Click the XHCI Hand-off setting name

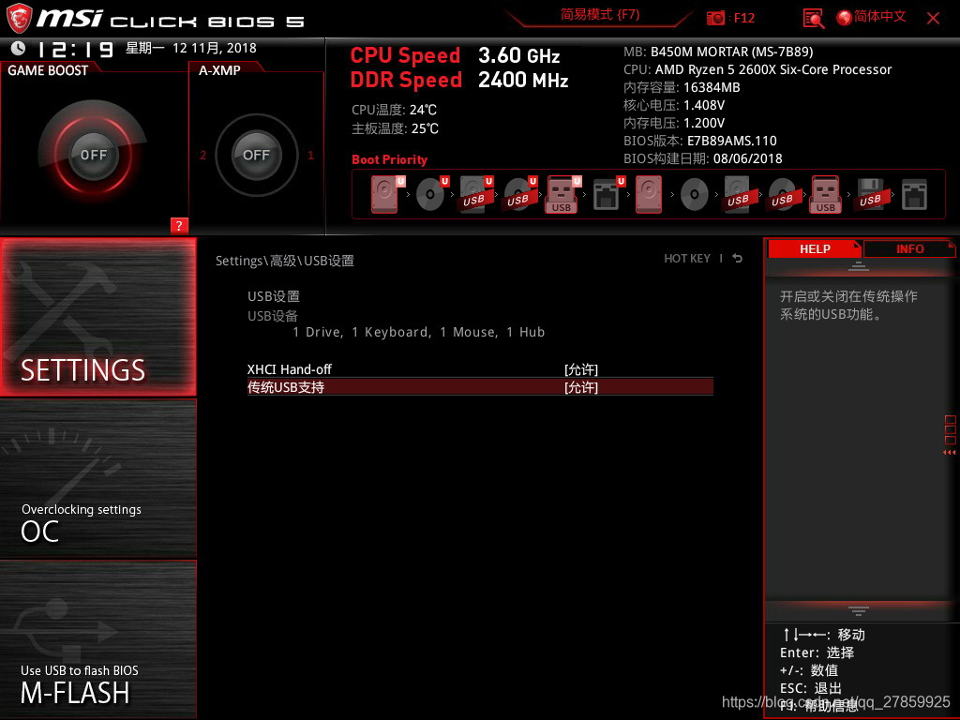coord(289,369)
